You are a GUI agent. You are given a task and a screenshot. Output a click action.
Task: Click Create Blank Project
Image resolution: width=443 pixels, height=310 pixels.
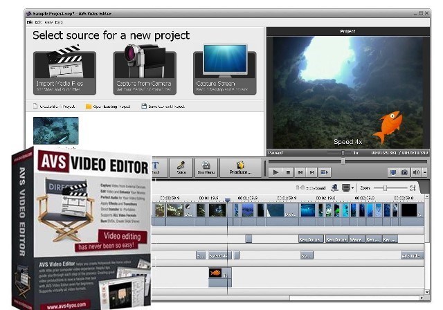[54, 107]
